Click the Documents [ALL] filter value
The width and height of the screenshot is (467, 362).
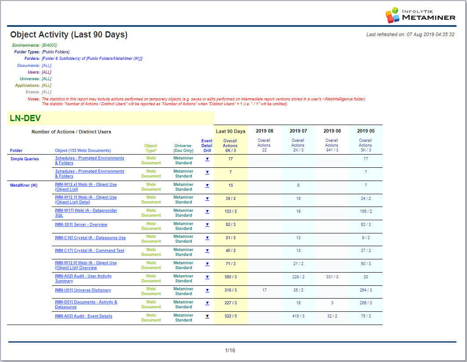coord(47,66)
